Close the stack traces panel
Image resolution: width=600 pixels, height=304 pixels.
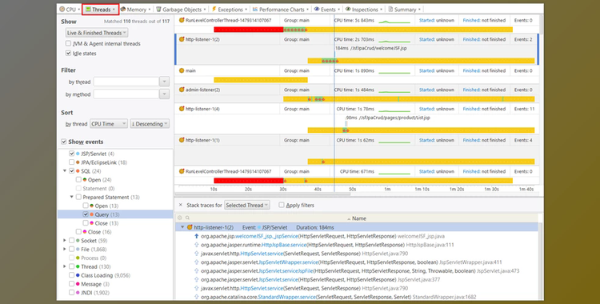coord(181,206)
